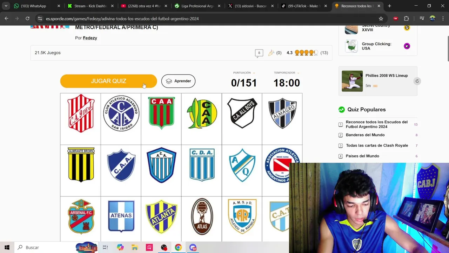Open the Chrome extensions puzzle menu

[x=406, y=19]
